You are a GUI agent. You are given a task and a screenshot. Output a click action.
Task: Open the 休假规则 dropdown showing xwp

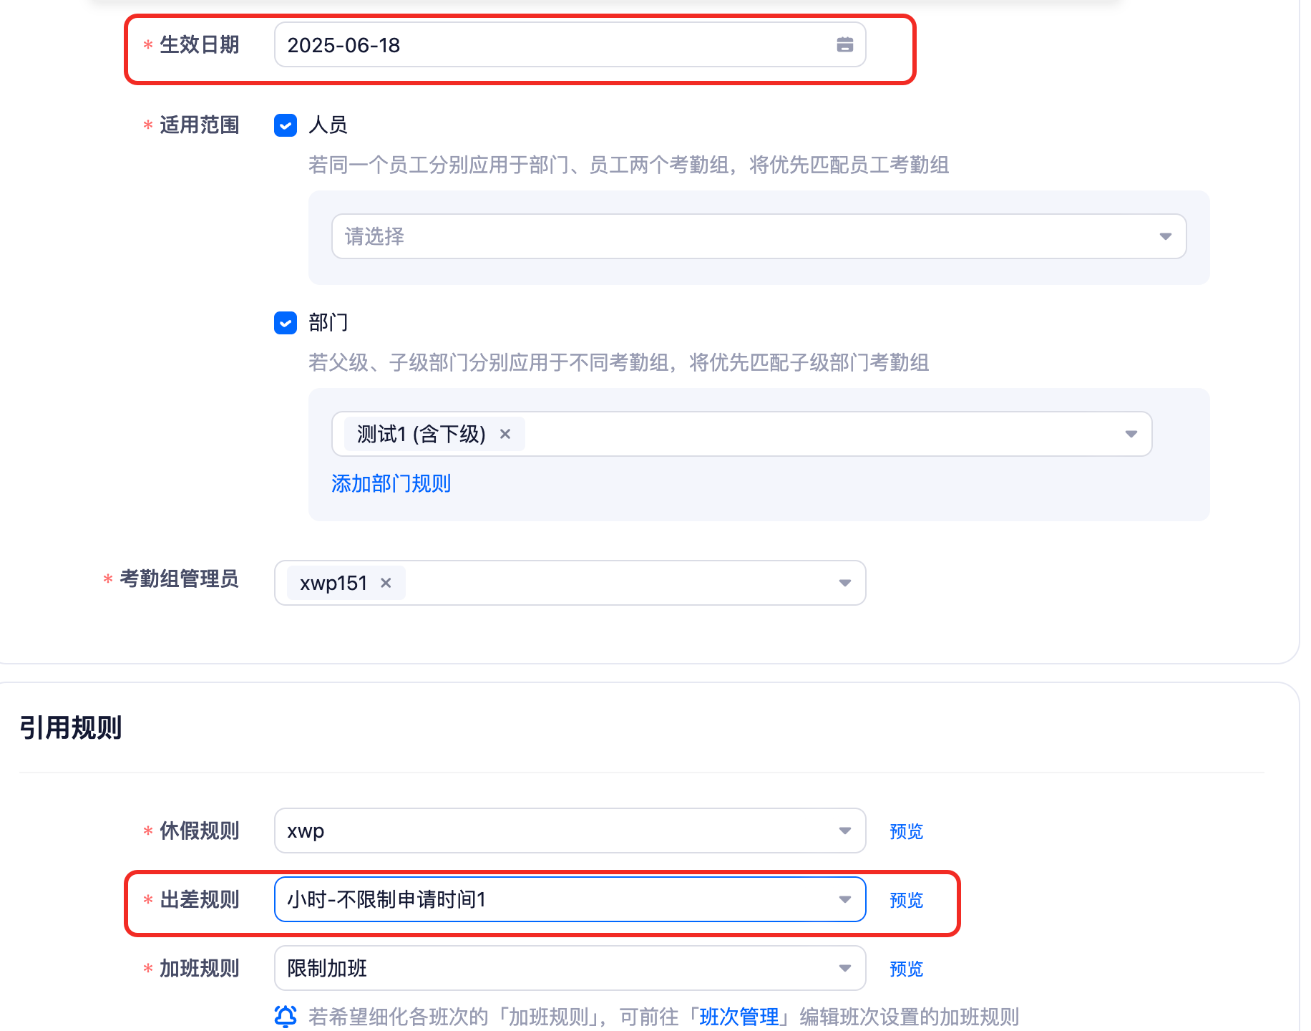[570, 831]
